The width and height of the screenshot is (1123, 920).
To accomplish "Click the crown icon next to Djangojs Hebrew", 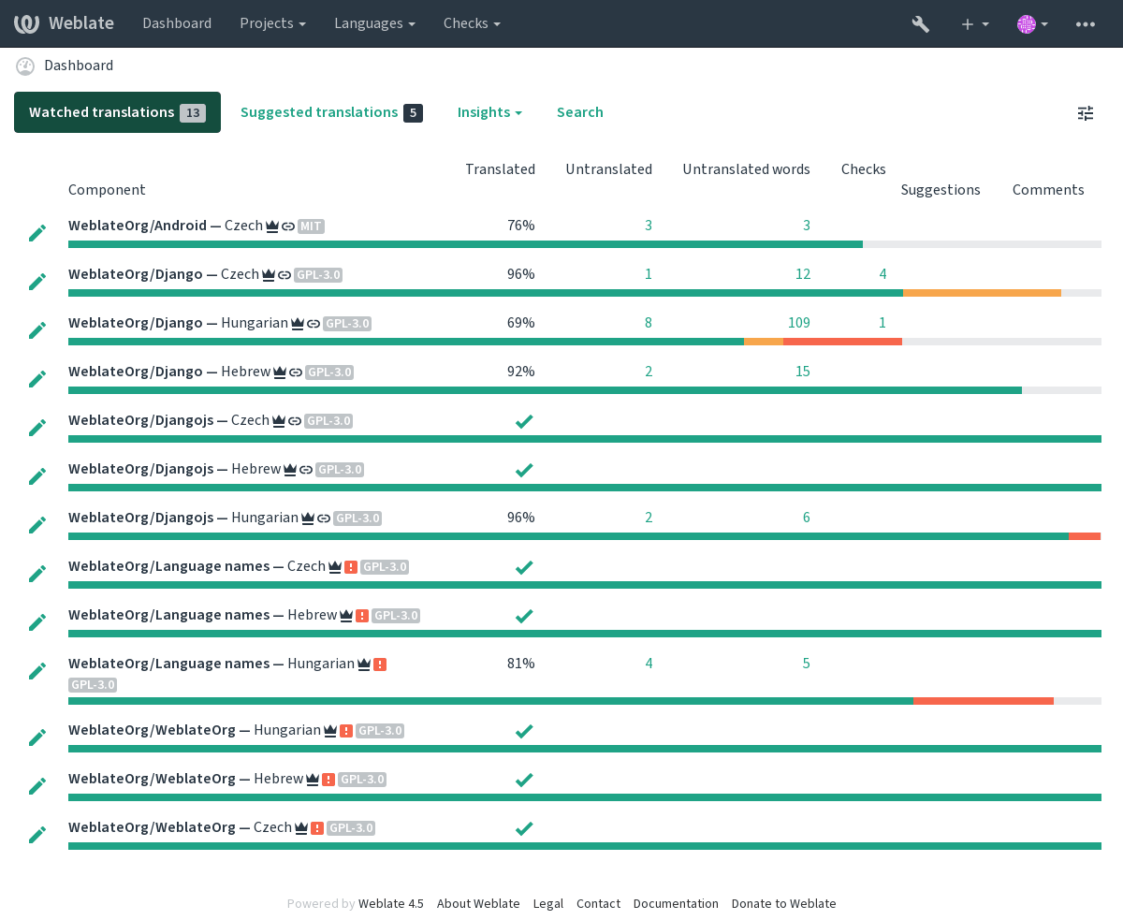I will click(290, 470).
